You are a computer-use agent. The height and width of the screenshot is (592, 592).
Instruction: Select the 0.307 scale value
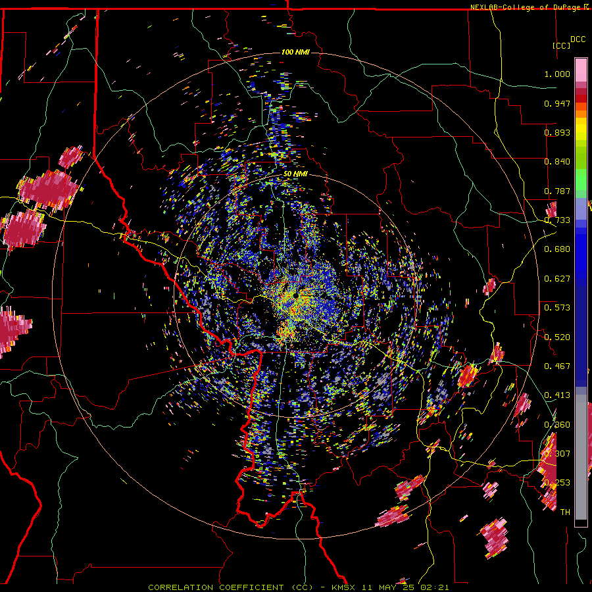[557, 453]
